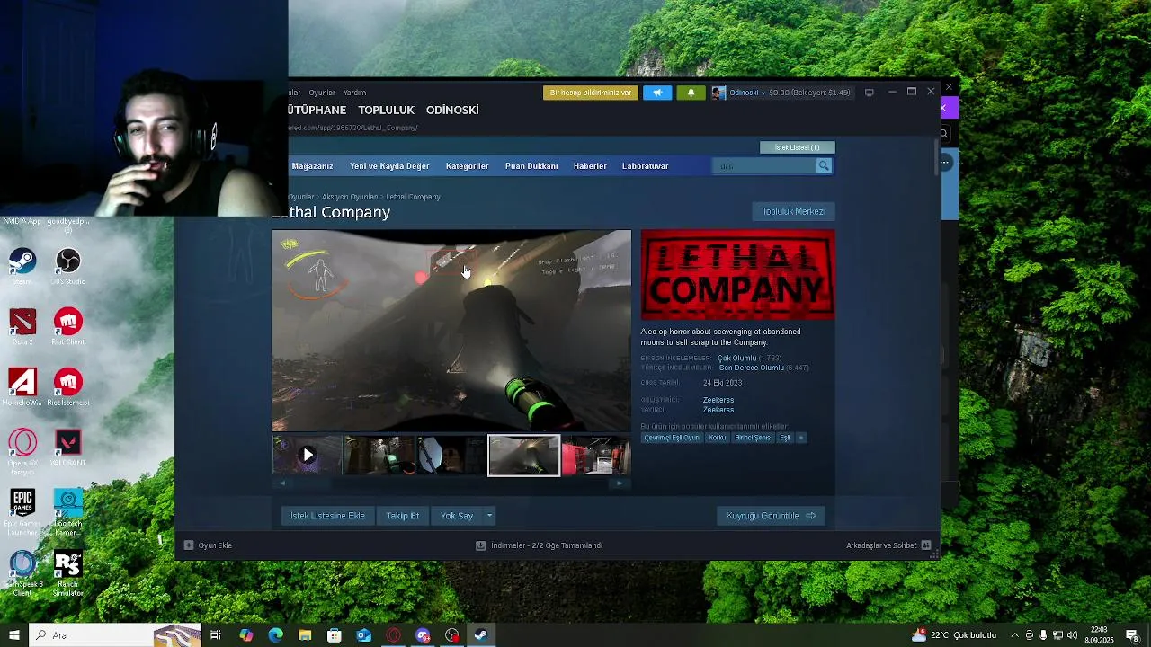Open the Windows notification center
This screenshot has width=1151, height=647.
[1132, 635]
